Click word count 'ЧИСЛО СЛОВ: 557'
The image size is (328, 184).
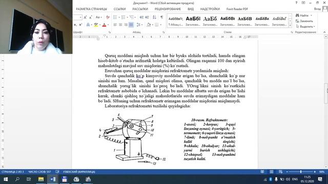[39, 172]
